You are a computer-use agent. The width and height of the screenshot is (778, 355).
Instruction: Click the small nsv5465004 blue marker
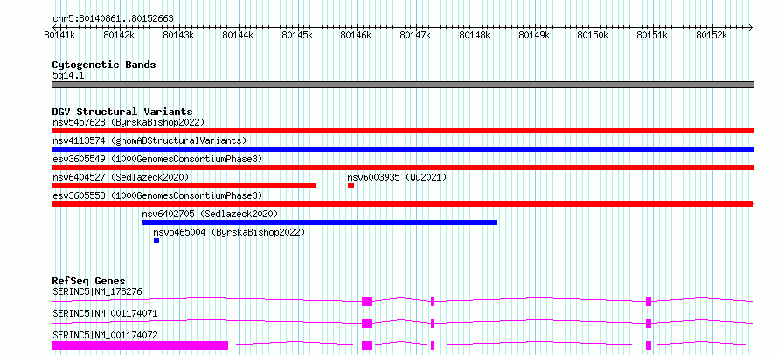[x=156, y=241]
